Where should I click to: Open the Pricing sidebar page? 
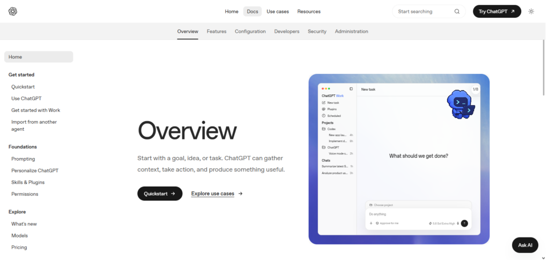(x=19, y=248)
